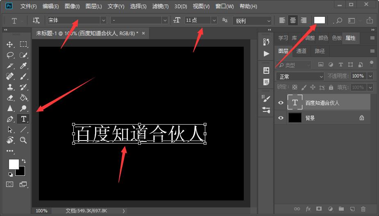Select the Crop tool

[x=10, y=66]
